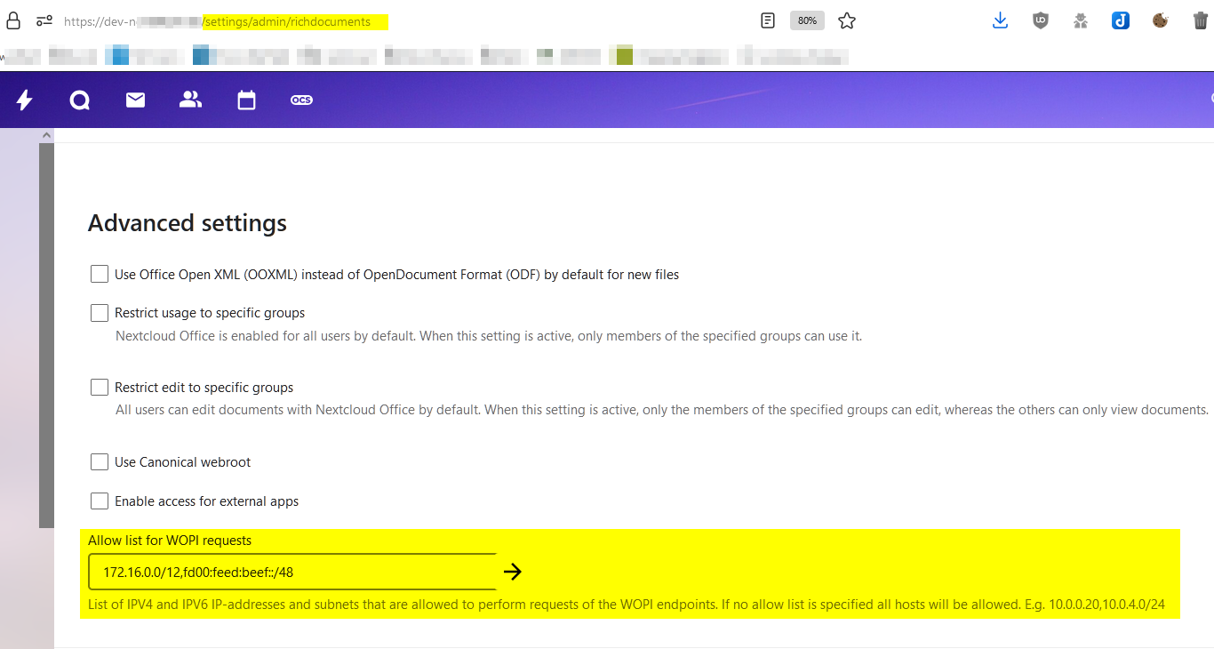Open the Calendar app icon
This screenshot has height=649, width=1214.
point(246,100)
